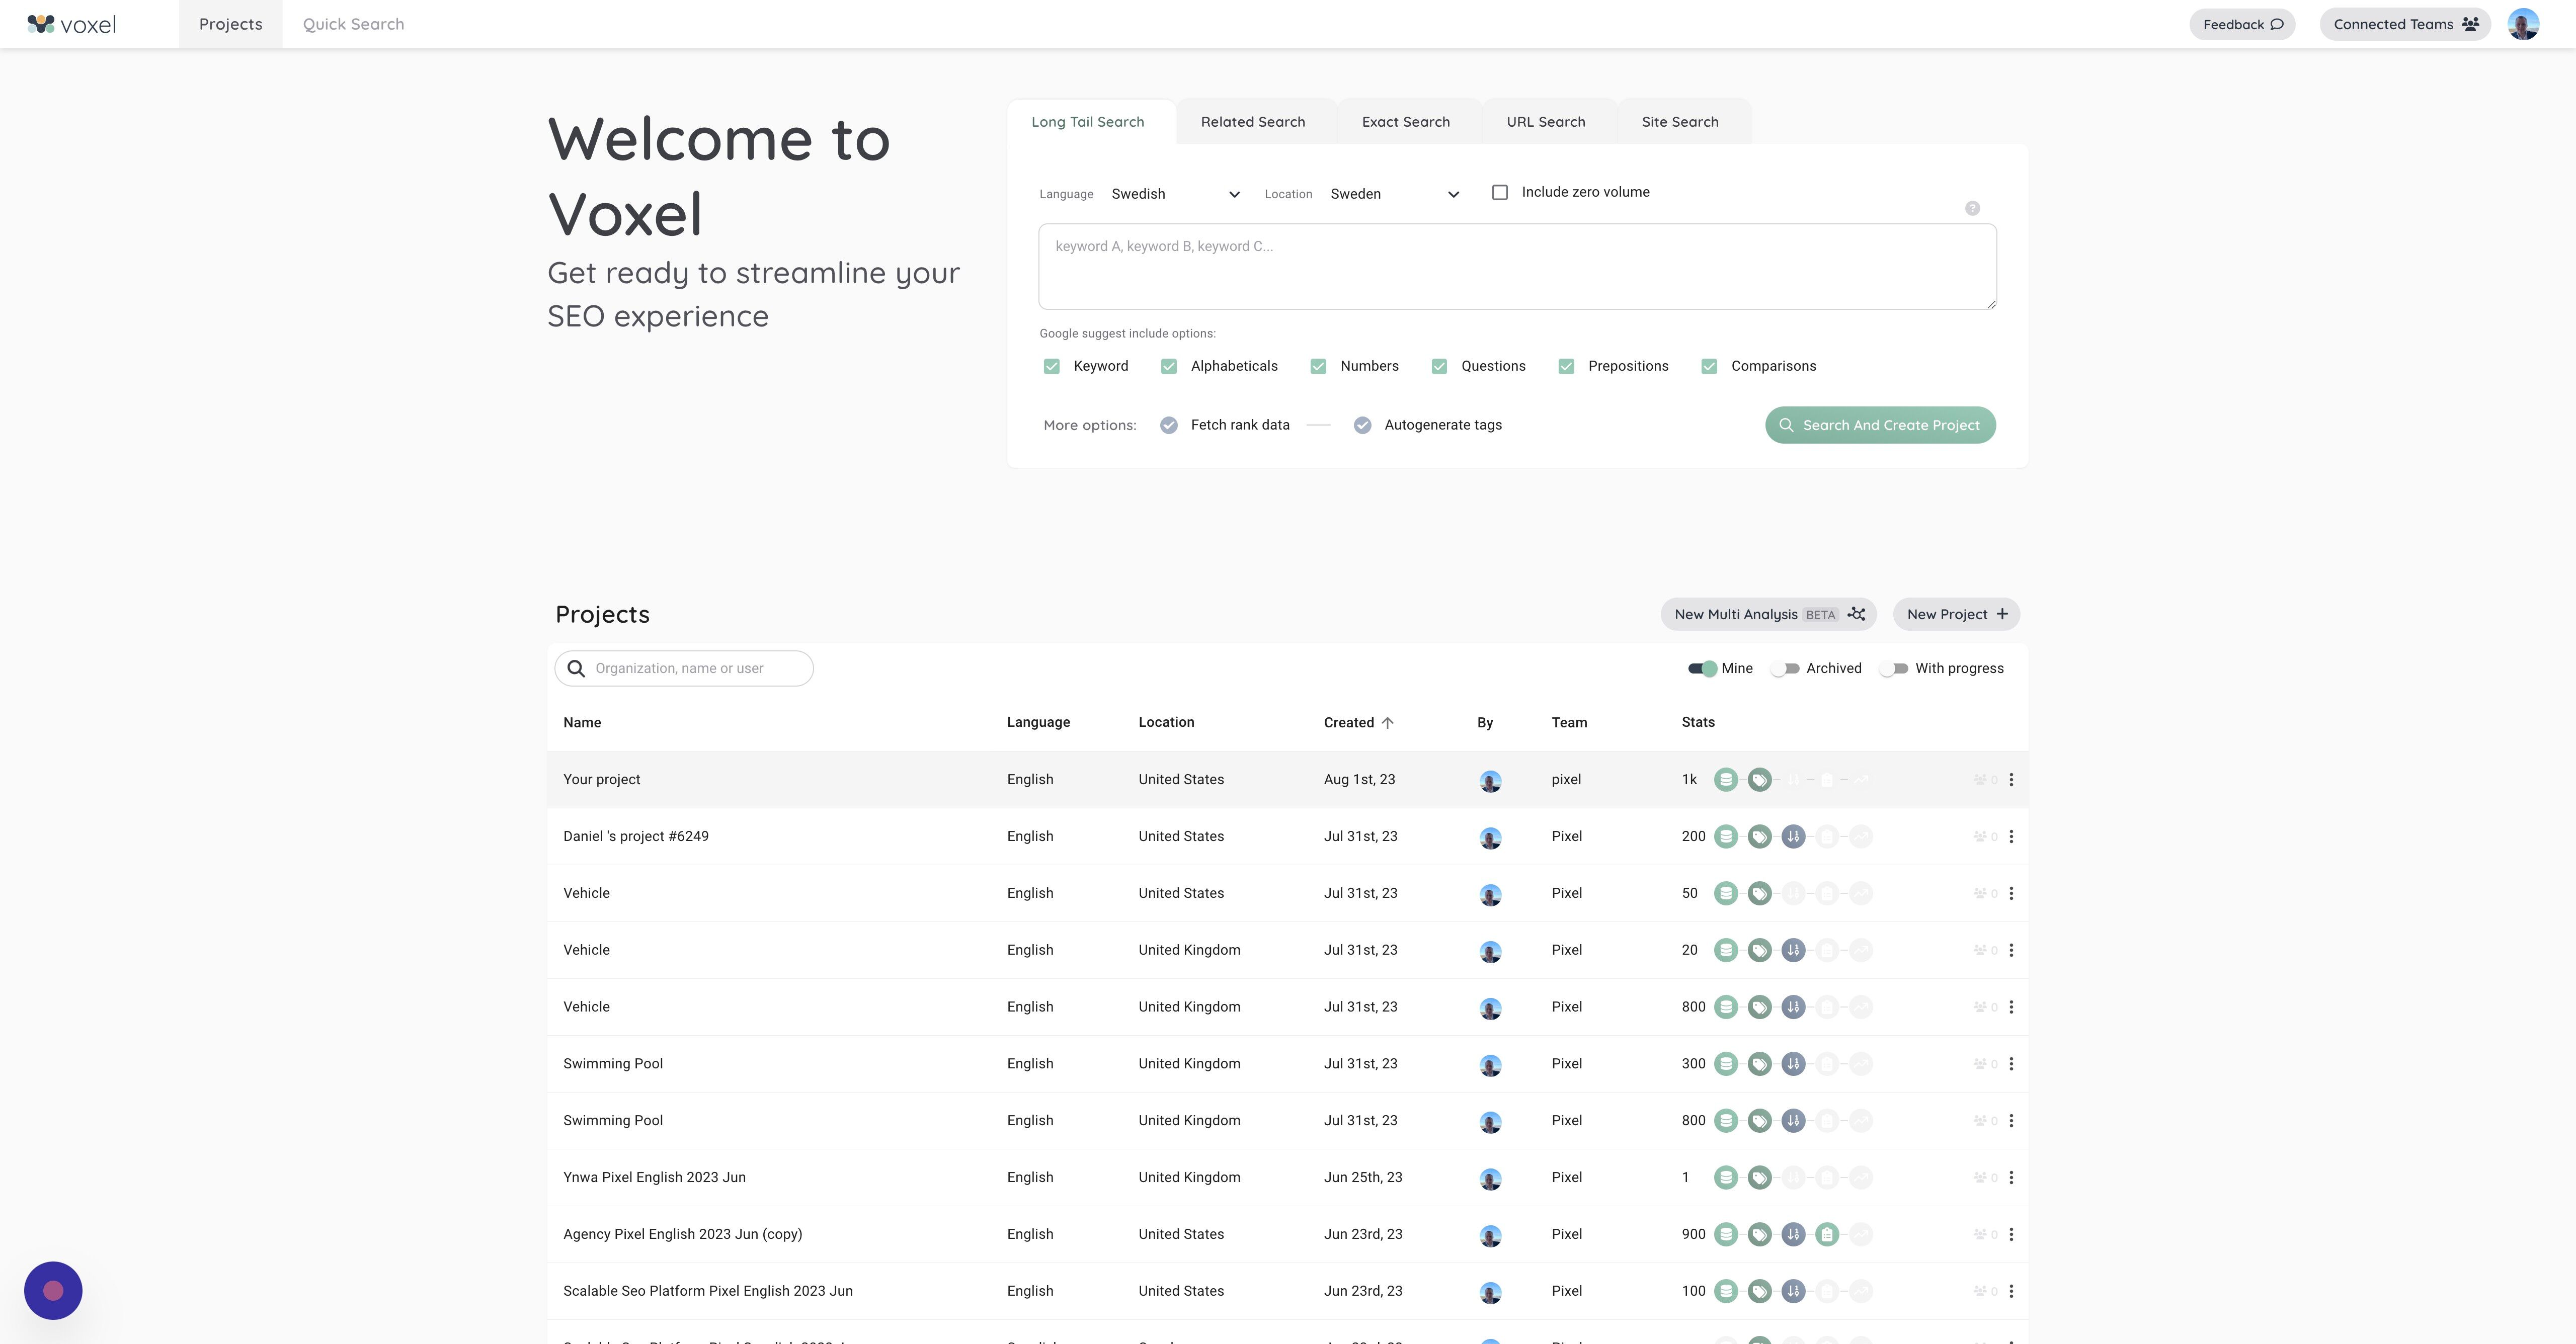2576x1344 pixels.
Task: Open Scalable Seo Platform Pixel English 2023 Jun
Action: (708, 1291)
